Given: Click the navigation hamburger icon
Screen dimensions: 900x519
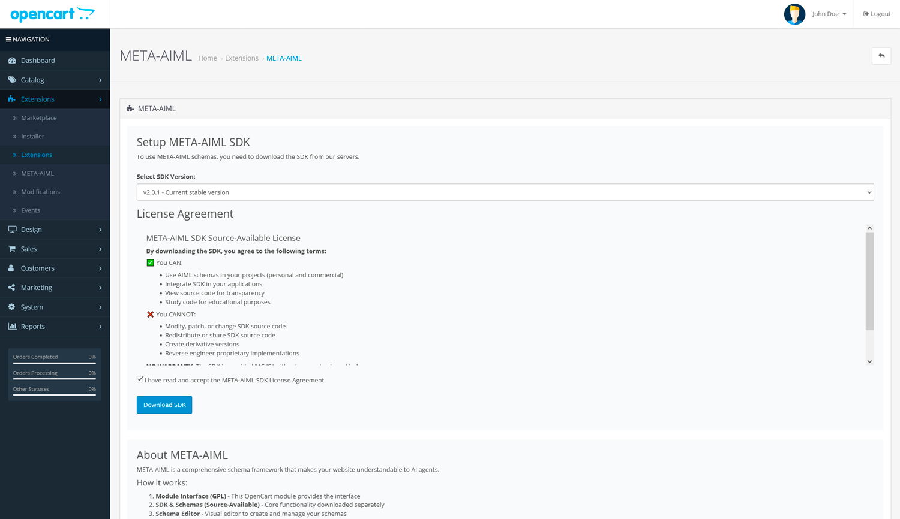Looking at the screenshot, I should [x=8, y=40].
